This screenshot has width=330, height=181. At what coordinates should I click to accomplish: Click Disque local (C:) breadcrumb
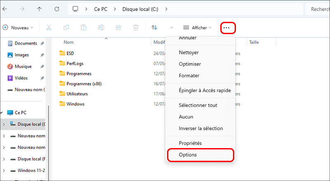coord(140,9)
